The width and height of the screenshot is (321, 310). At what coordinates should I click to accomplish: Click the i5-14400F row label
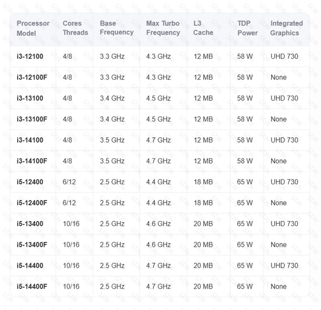(32, 286)
